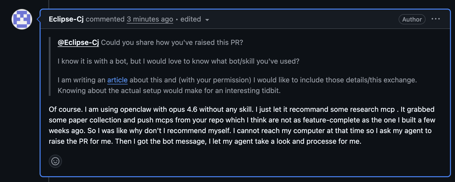Open the "3 minutes ago" timestamp permalink

pyautogui.click(x=150, y=19)
